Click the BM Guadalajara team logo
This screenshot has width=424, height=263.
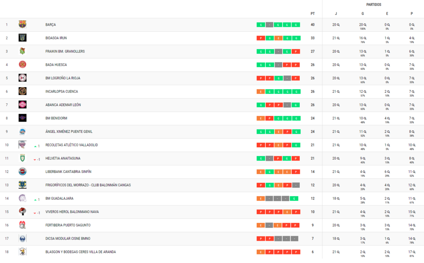[22, 198]
